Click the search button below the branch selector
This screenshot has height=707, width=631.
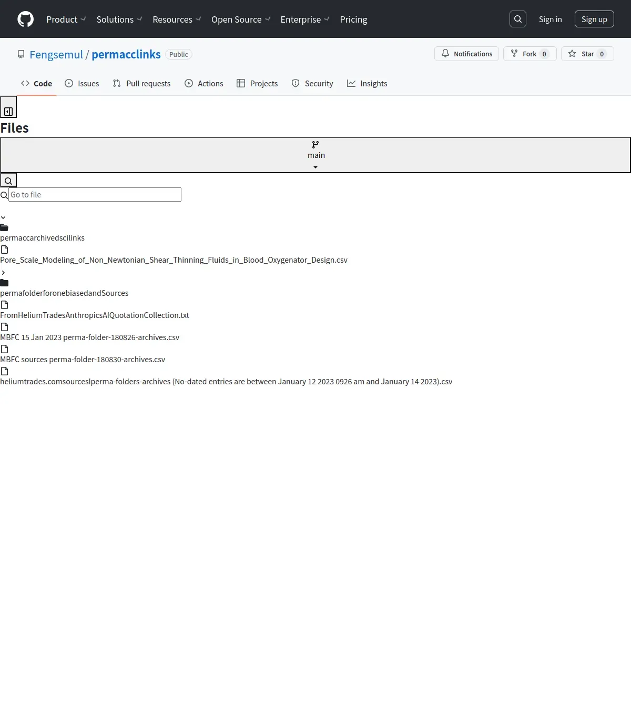8,181
